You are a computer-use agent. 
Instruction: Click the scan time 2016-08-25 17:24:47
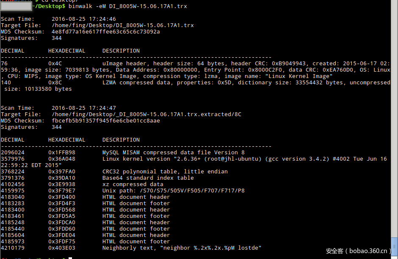click(x=83, y=108)
